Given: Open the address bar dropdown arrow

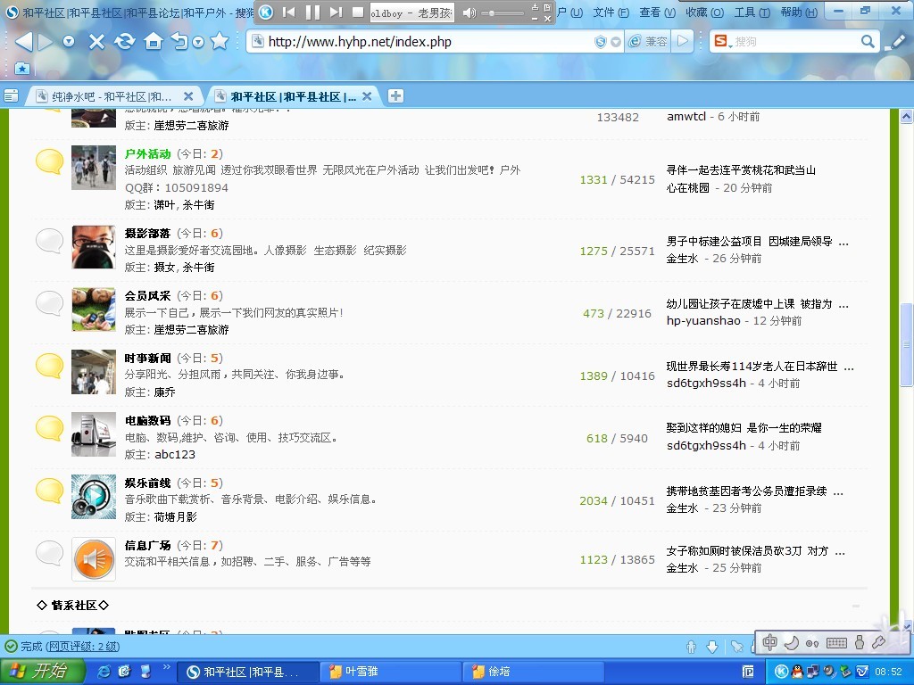Looking at the screenshot, I should click(x=616, y=42).
